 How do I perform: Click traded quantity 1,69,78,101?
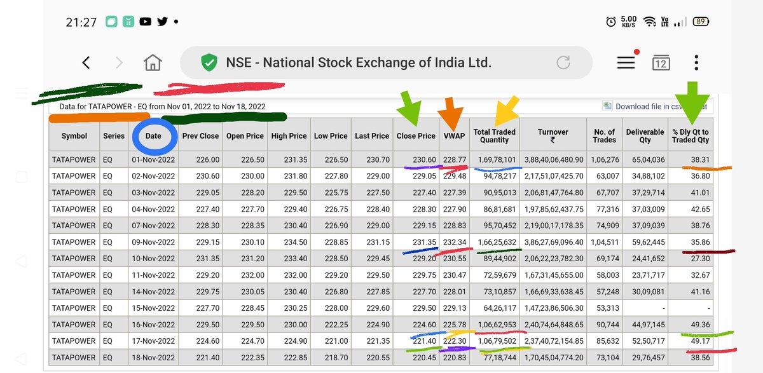pyautogui.click(x=495, y=159)
